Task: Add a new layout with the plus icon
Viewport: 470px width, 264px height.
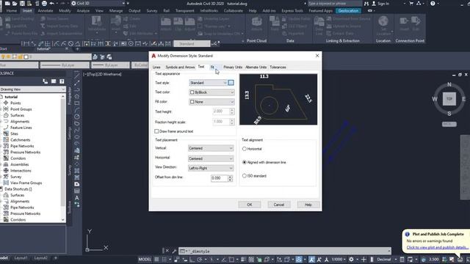Action: [56, 257]
